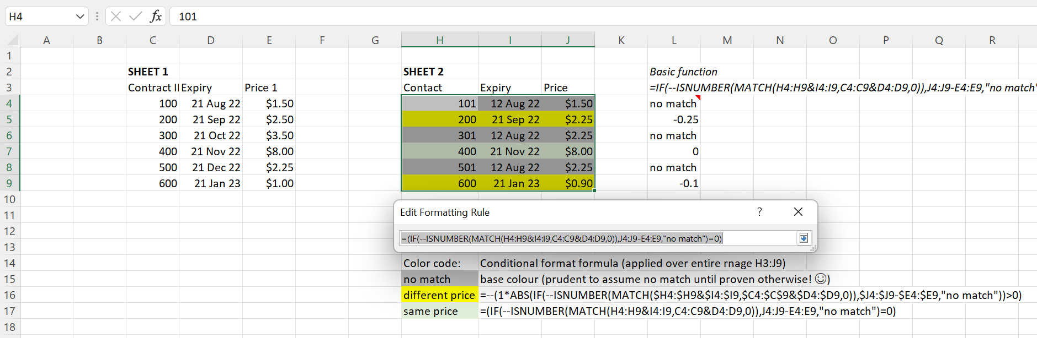Click the Enter checkmark in formula bar

(135, 17)
